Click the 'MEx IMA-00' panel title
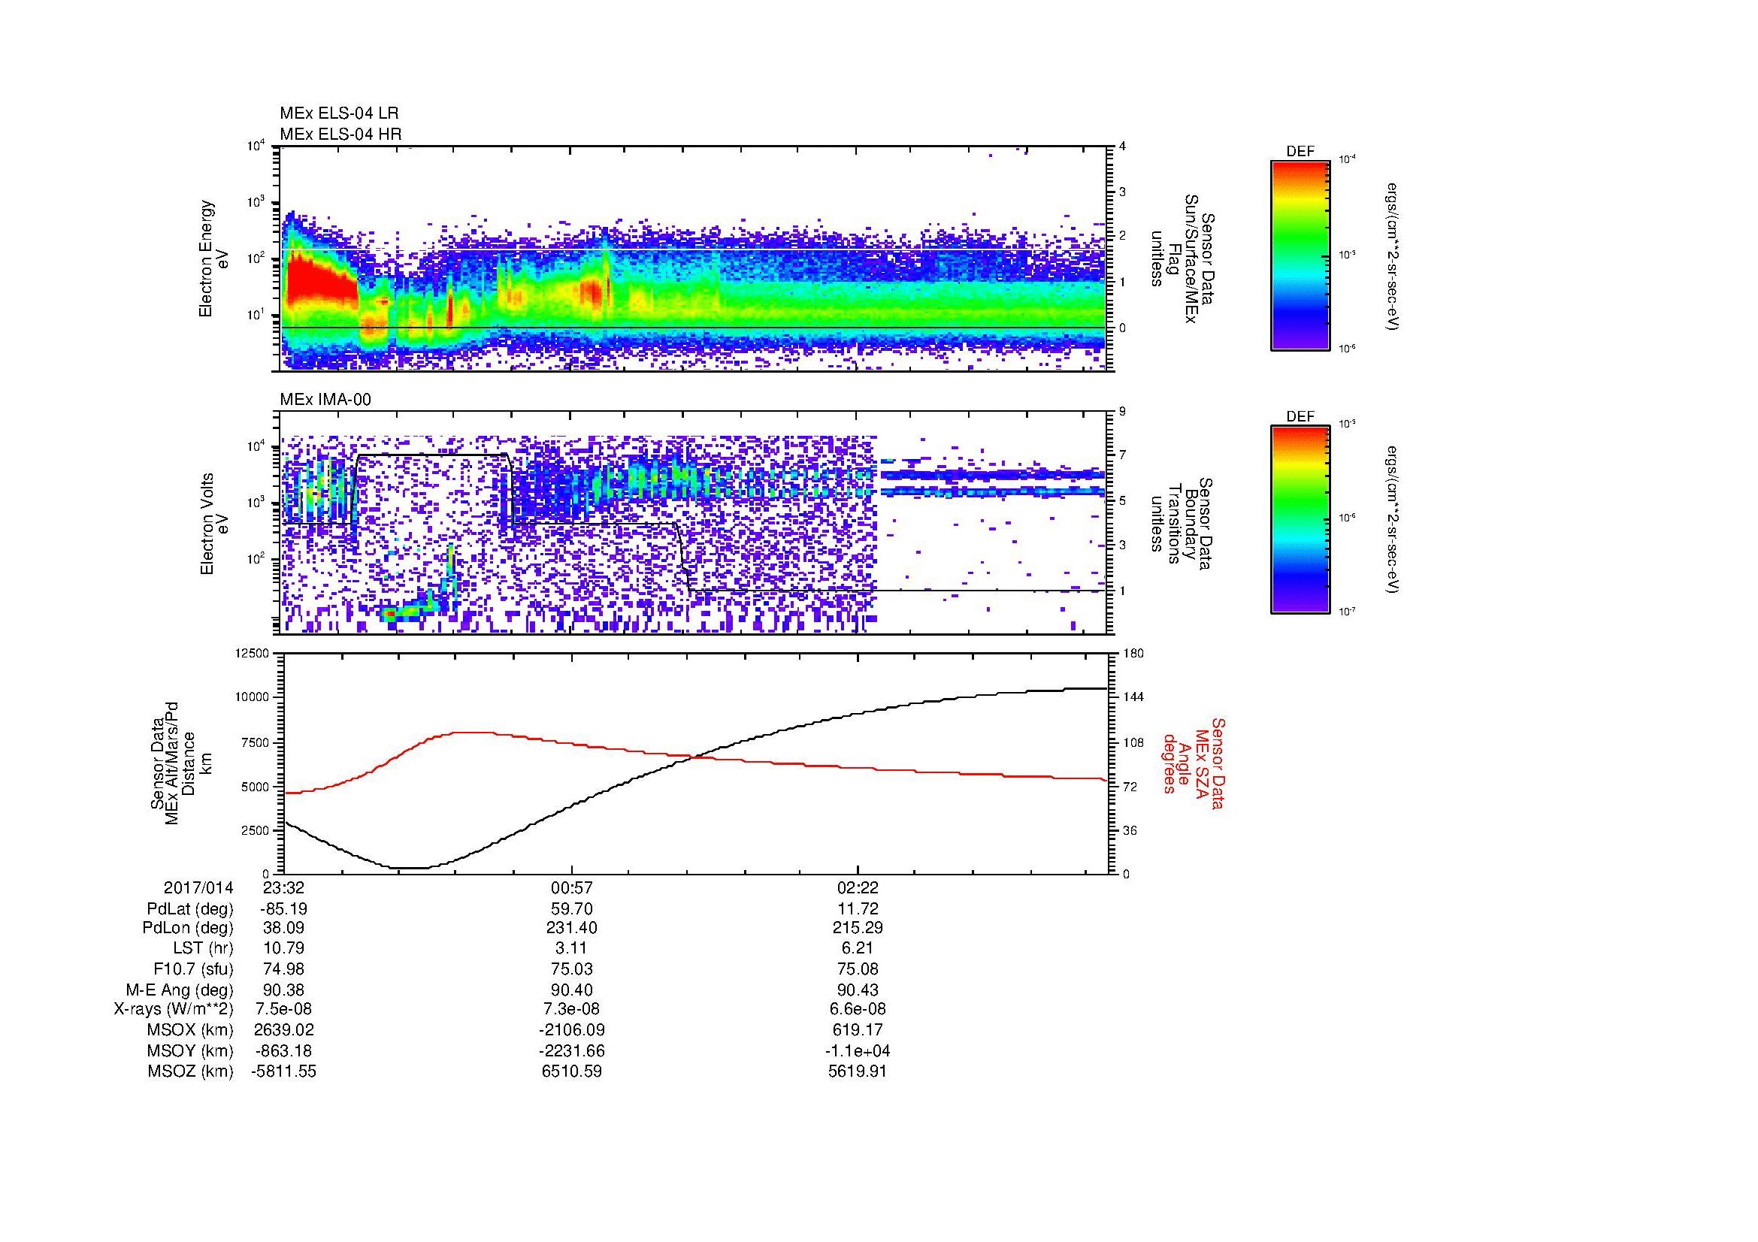Viewport: 1758px width, 1242px height. (x=325, y=400)
